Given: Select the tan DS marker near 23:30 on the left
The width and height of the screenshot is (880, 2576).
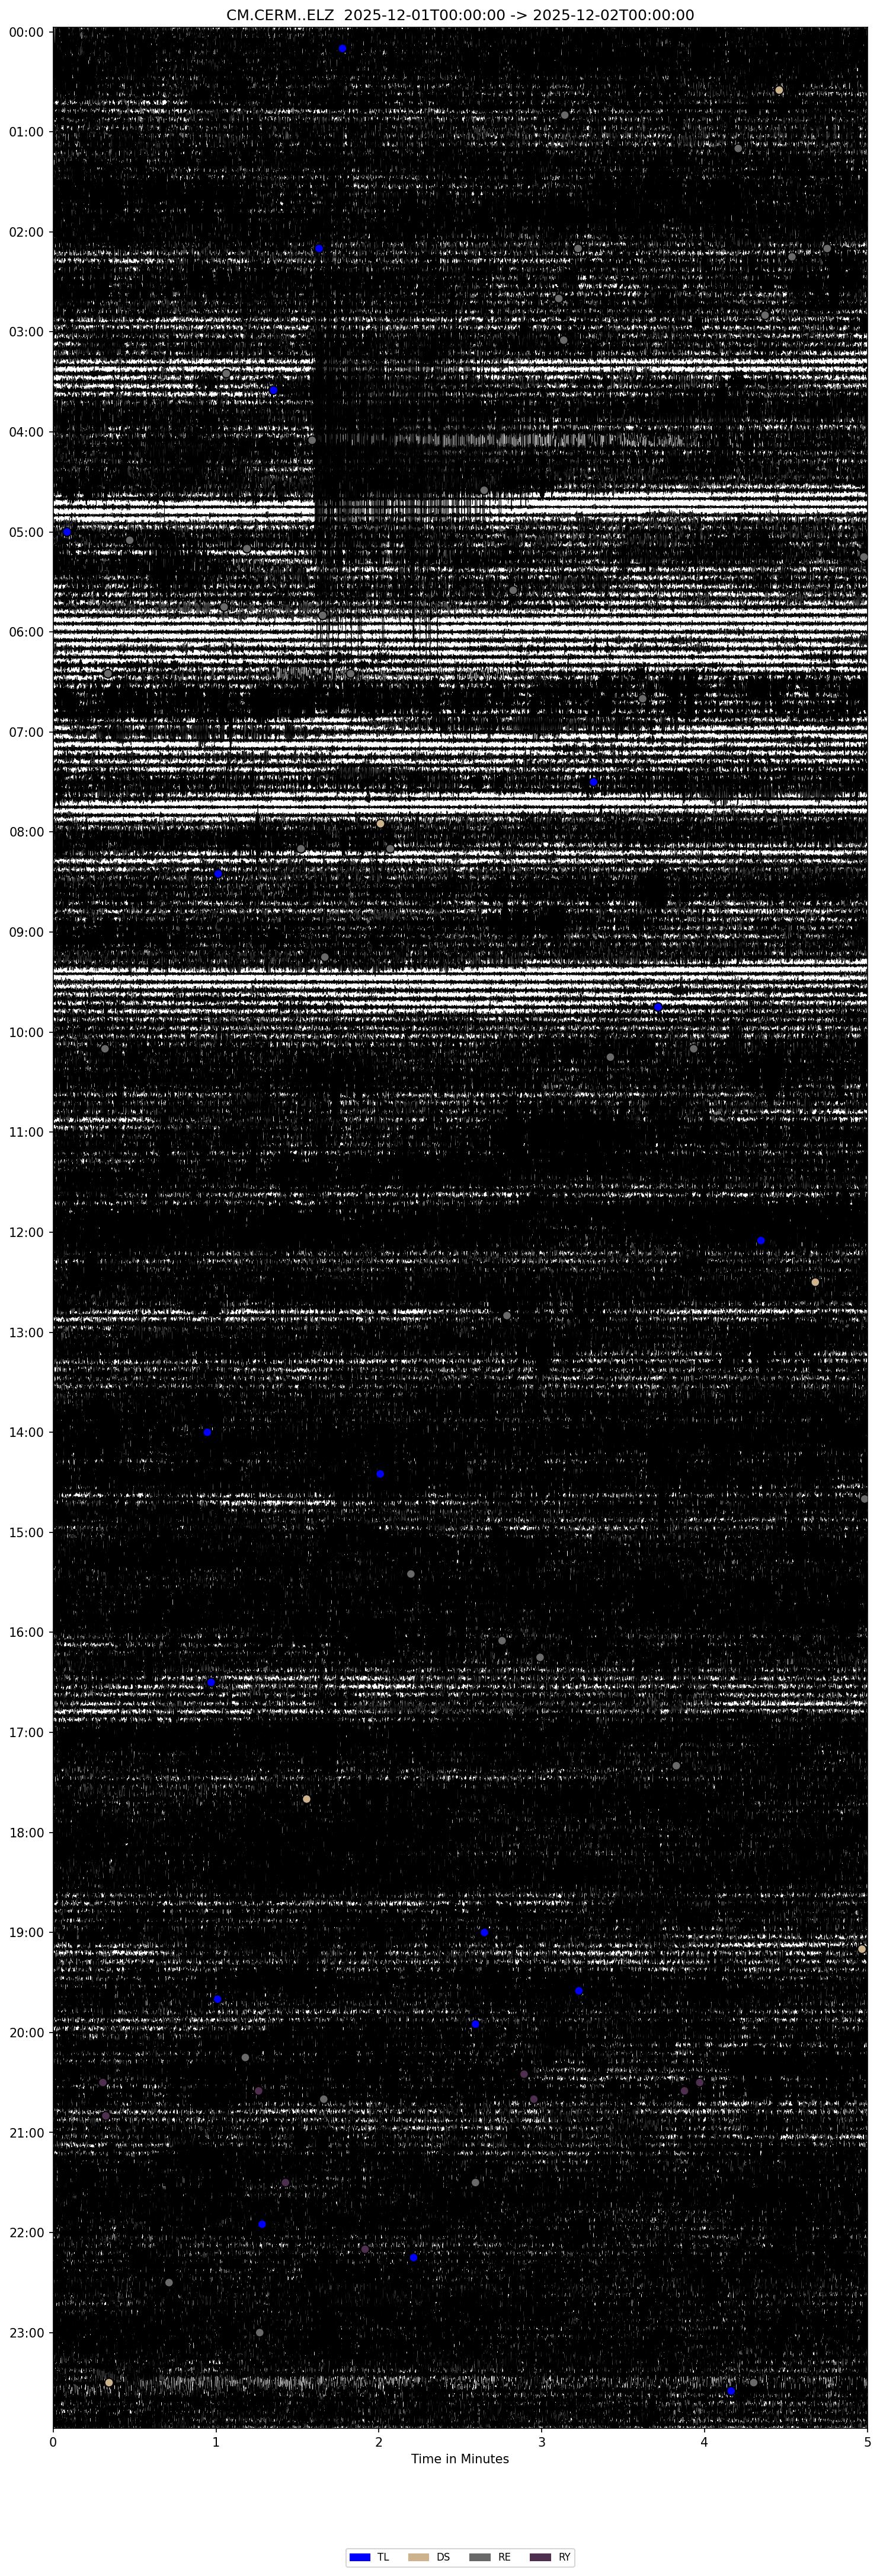Looking at the screenshot, I should point(109,2382).
